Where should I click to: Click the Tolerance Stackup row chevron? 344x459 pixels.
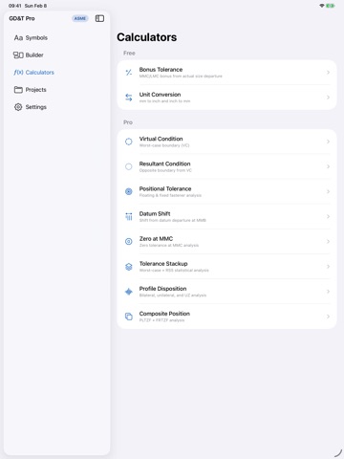coord(328,267)
